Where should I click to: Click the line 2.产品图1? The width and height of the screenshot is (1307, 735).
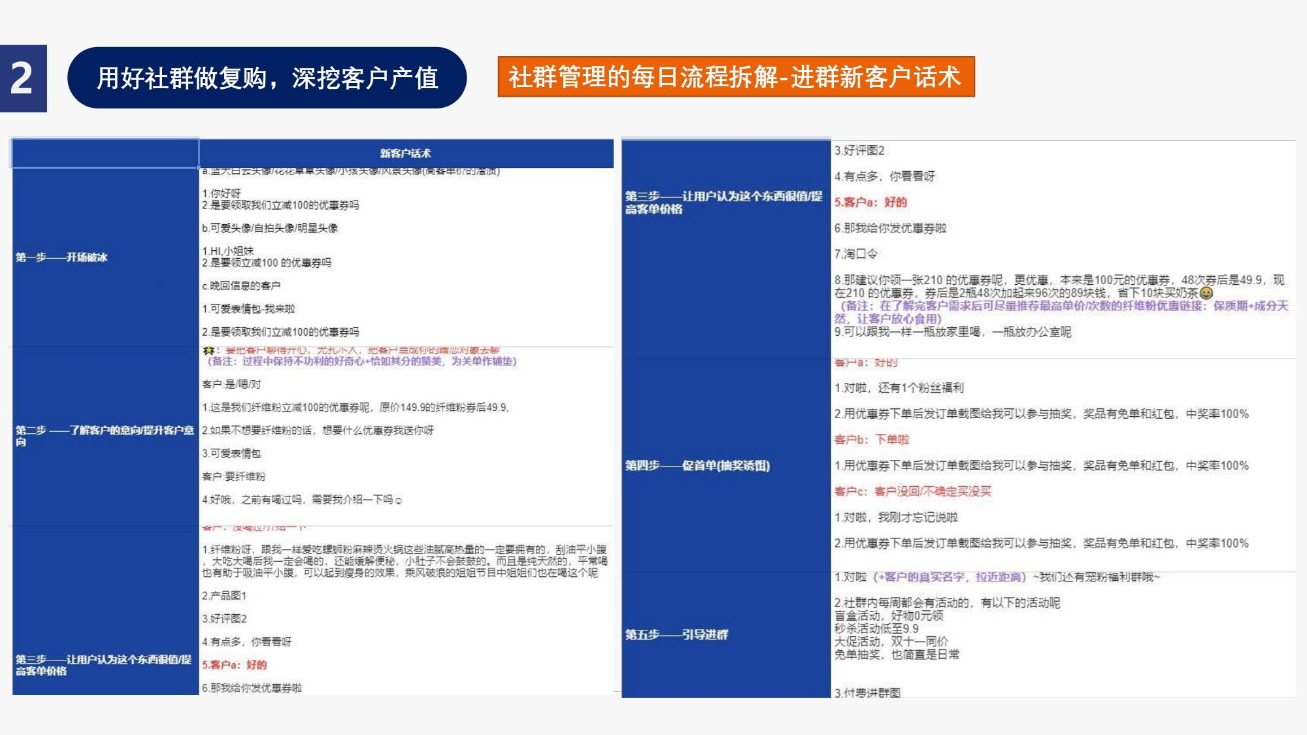pos(224,596)
